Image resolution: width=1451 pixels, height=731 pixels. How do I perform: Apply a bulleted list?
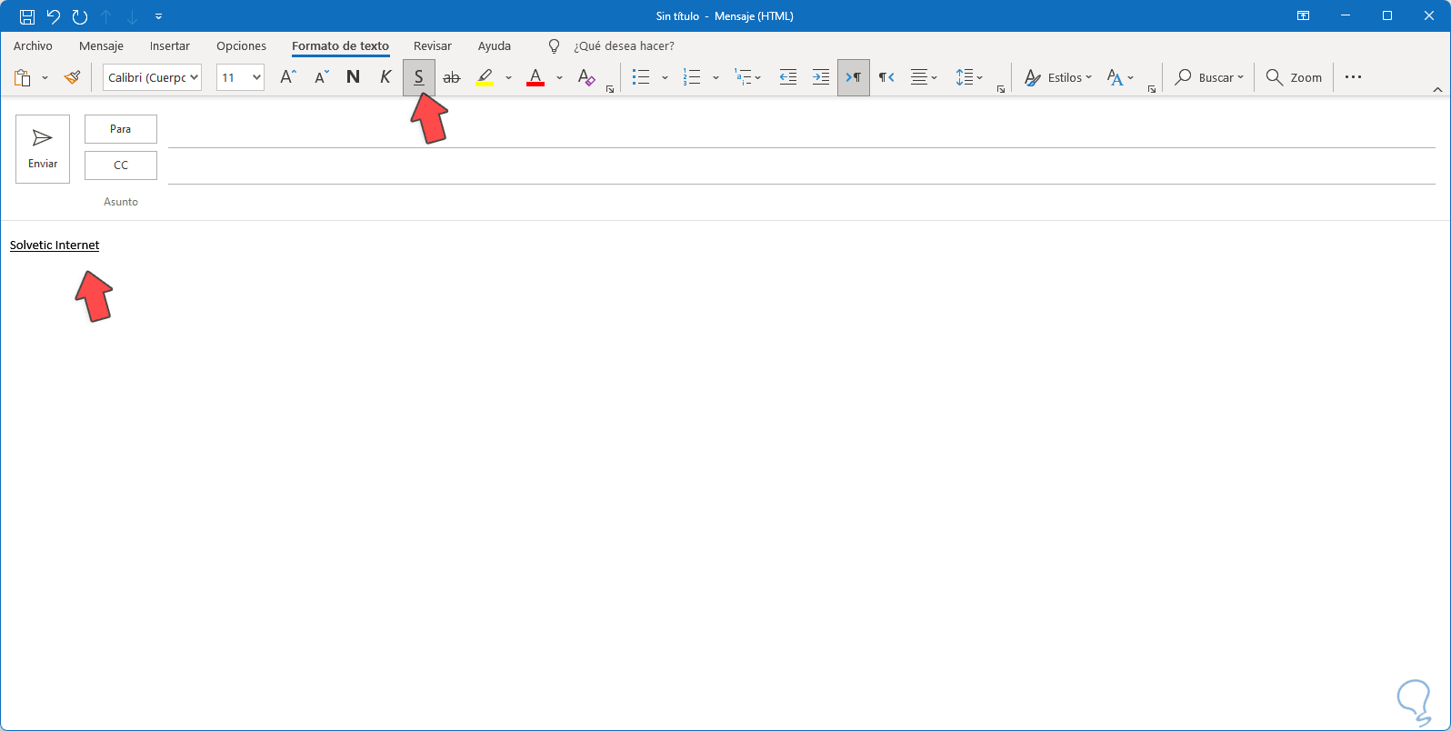[x=641, y=77]
